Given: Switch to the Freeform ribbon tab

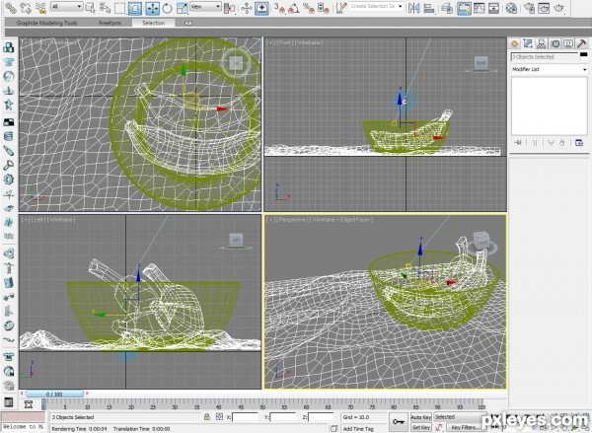Looking at the screenshot, I should 110,23.
